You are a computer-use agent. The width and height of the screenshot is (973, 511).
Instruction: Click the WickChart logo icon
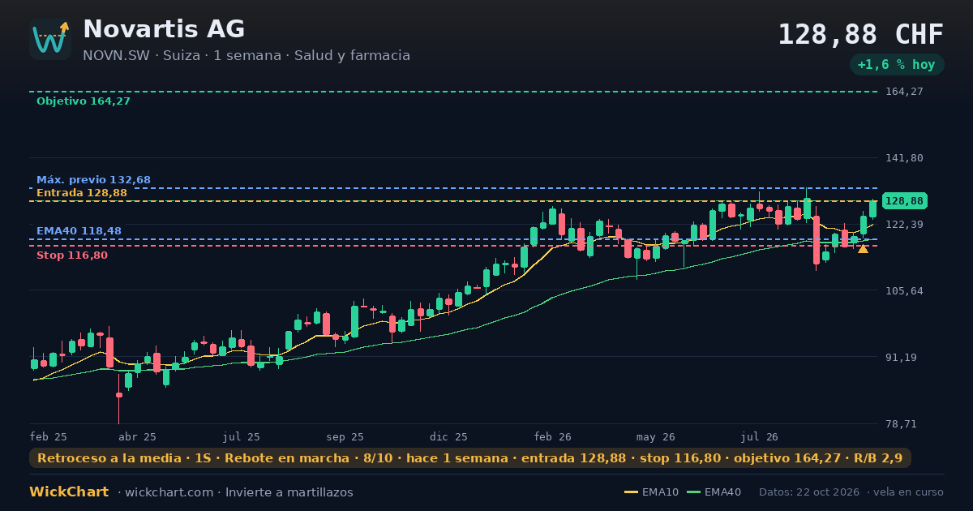pyautogui.click(x=50, y=39)
